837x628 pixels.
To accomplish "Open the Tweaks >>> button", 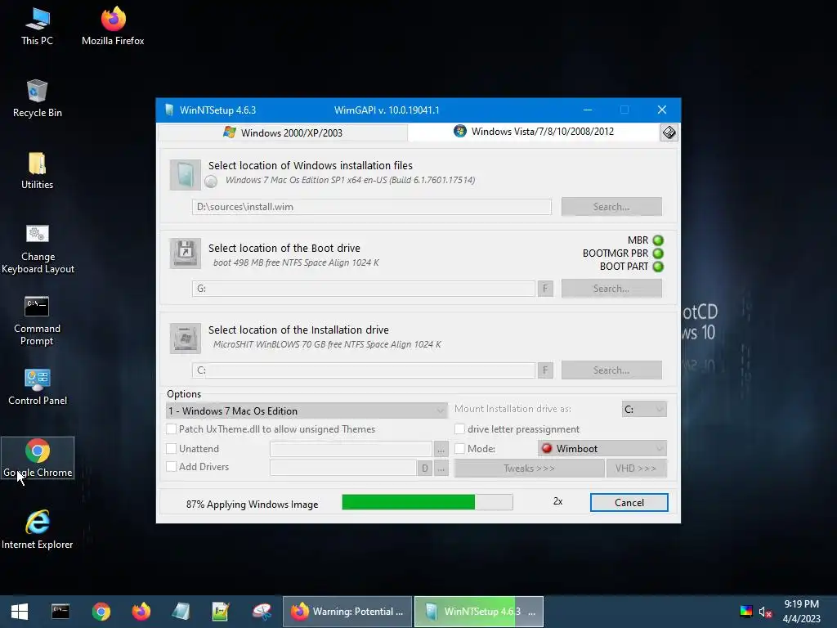I will coord(529,469).
